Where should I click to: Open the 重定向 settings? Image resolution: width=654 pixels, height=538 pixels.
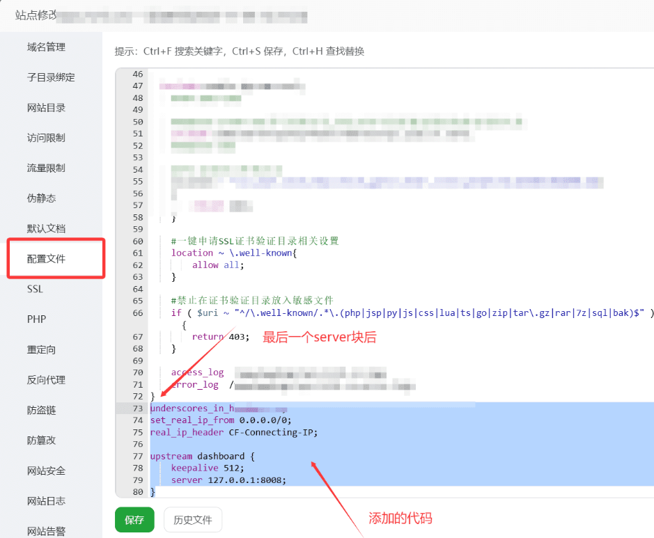point(41,349)
